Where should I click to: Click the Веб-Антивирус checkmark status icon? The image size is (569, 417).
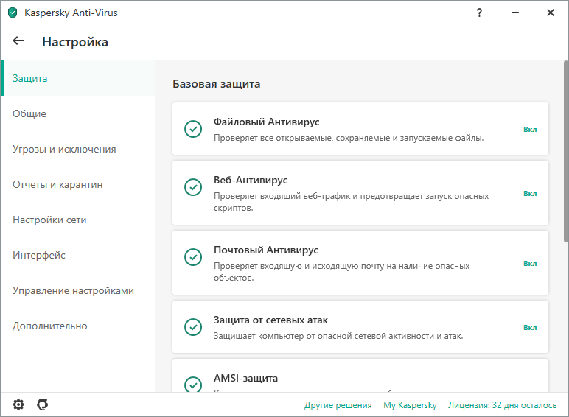pos(192,186)
